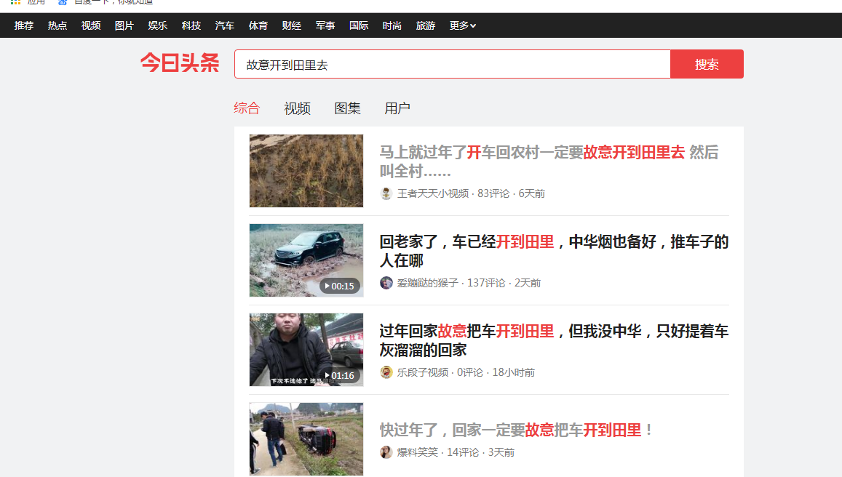Click 爆料笑笑 author avatar
Image resolution: width=842 pixels, height=477 pixels.
coord(386,452)
